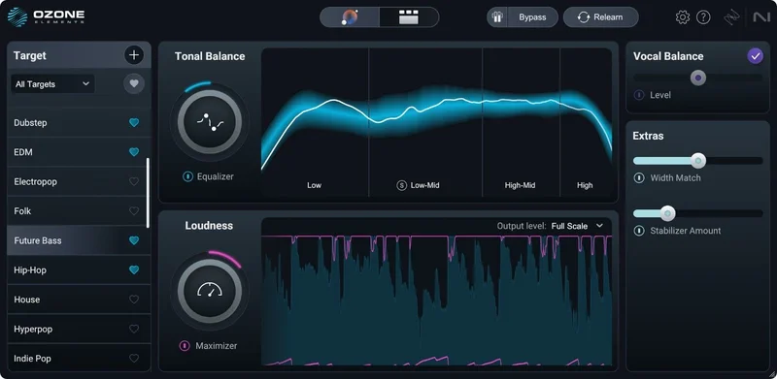Toggle the Equalizer power button
Viewport: 777px width, 379px height.
click(x=187, y=176)
